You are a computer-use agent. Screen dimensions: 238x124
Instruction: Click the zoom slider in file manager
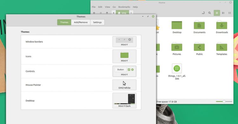[224, 101]
